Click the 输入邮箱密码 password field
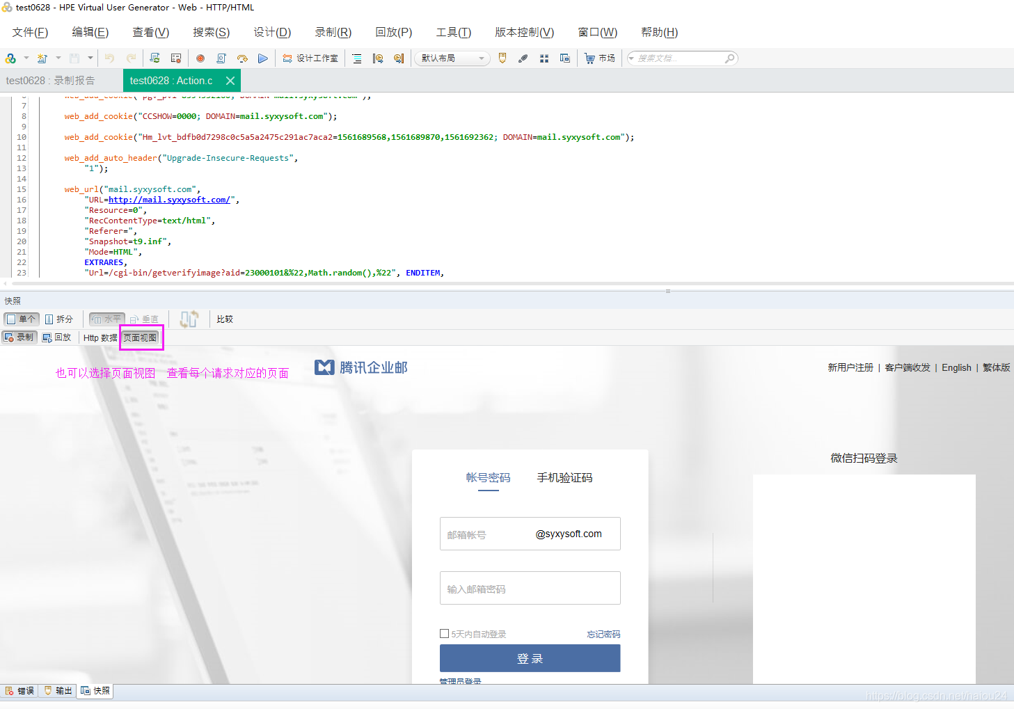 pos(530,588)
